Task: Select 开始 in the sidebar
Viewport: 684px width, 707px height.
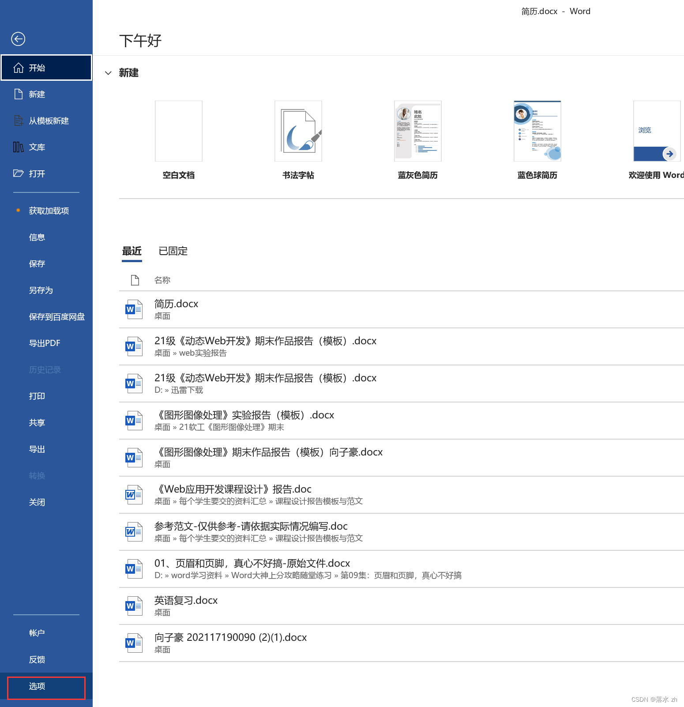Action: (46, 68)
